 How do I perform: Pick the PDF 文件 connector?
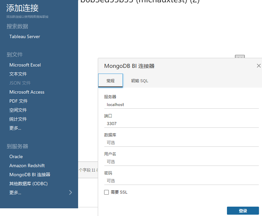18,101
